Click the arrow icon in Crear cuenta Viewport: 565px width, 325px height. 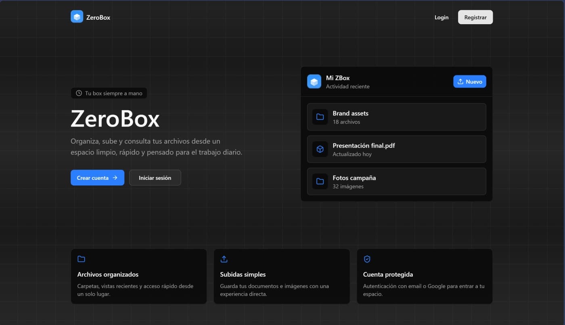pyautogui.click(x=115, y=177)
